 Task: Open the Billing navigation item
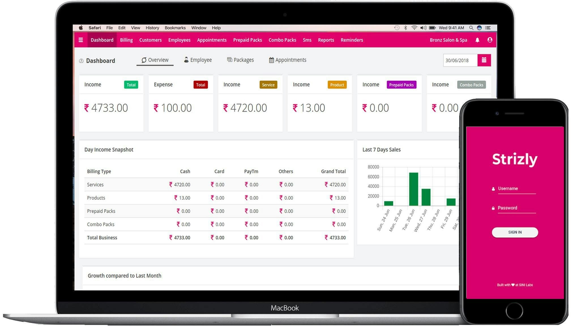(126, 40)
